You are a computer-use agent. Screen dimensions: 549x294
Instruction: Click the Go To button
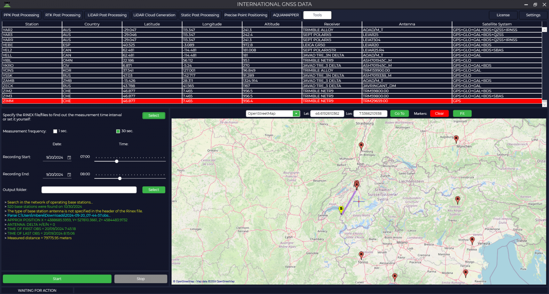click(x=399, y=114)
